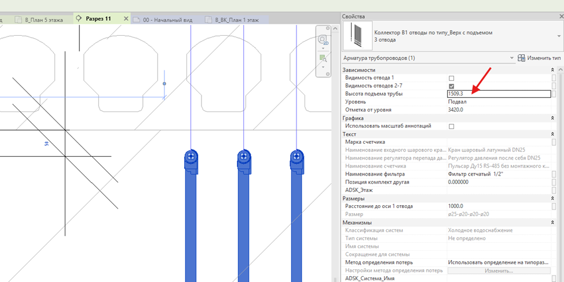Open the В_ВК_План 1 этаж tab

coord(237,20)
